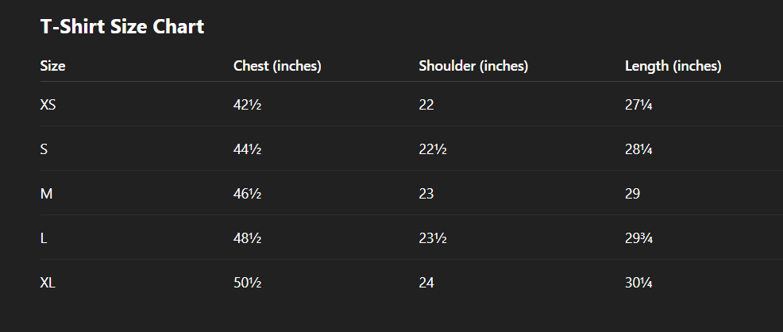
Task: Select the 46½ chest value
Action: click(247, 193)
